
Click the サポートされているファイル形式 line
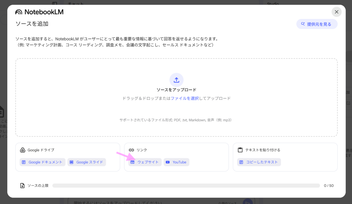pos(176,120)
